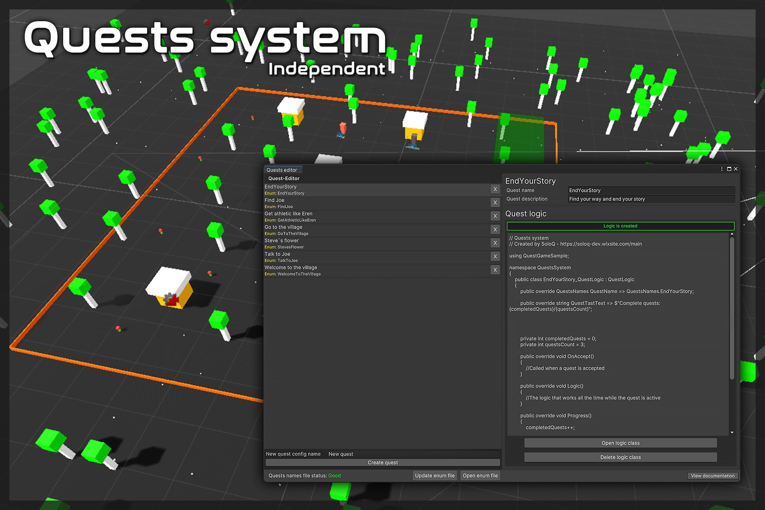Delete Go to the village quest
Screen dimensions: 765x510
point(495,230)
